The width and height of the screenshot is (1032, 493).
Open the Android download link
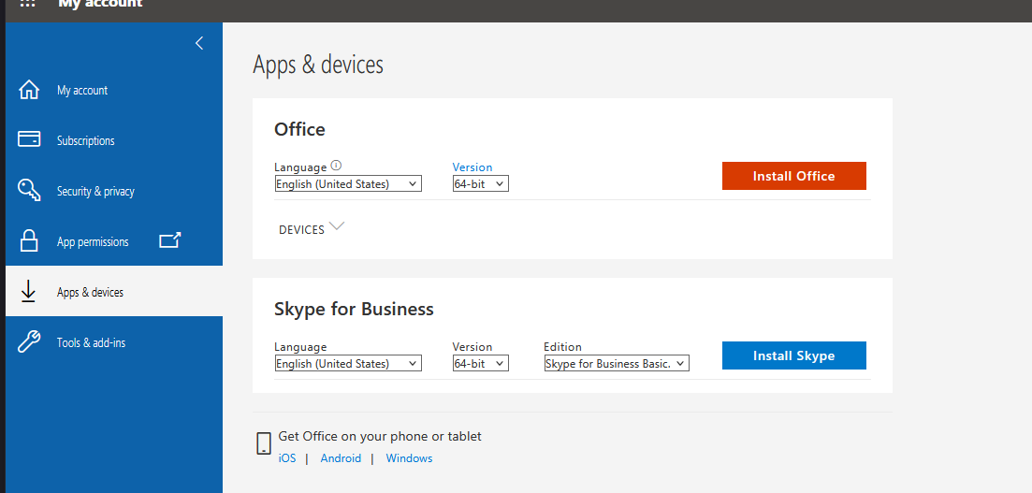(341, 458)
